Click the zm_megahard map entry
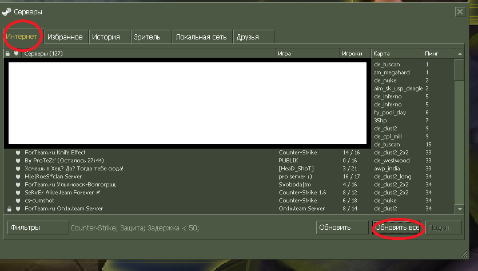478x271 pixels. [x=392, y=72]
